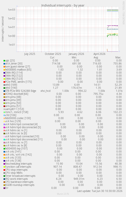Select the 'VCHIQ doorbell [66]' label
The width and height of the screenshot is (126, 197).
[x=17, y=94]
